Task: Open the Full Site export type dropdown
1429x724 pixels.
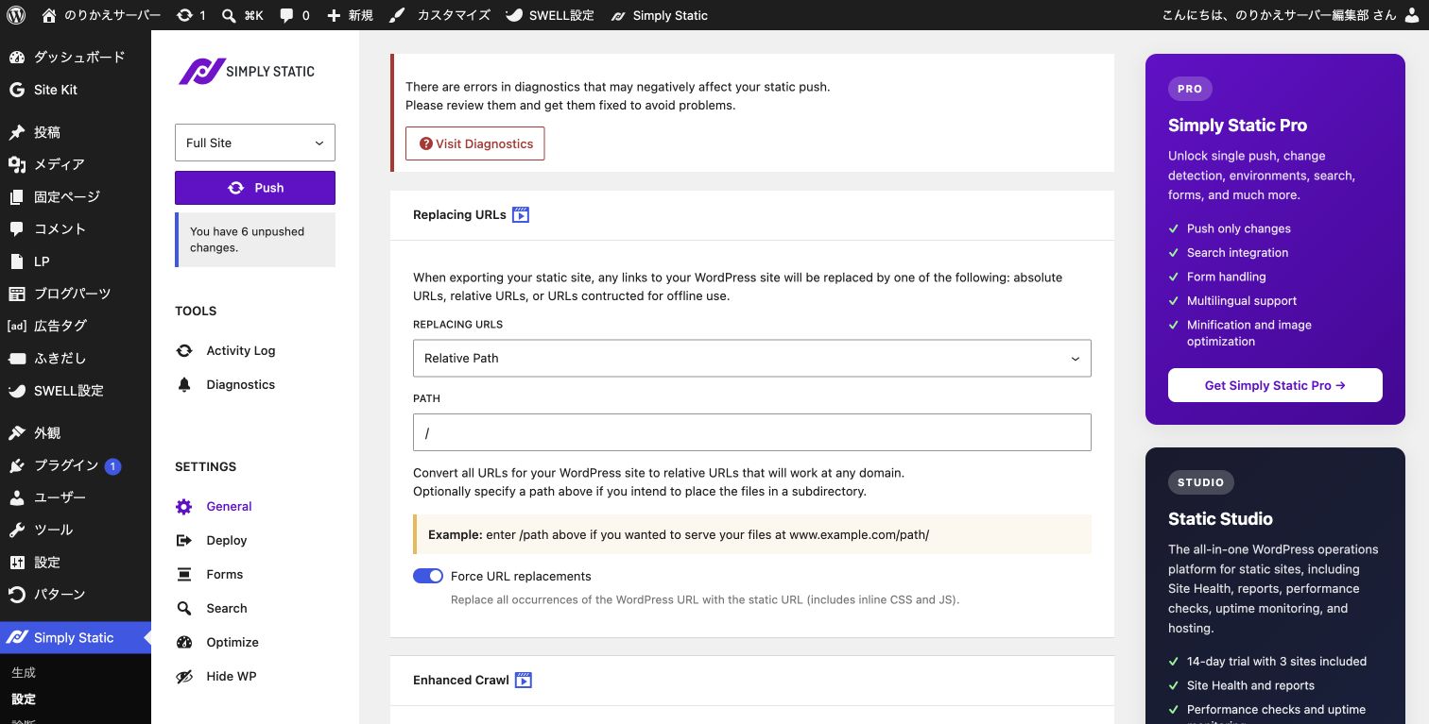Action: click(255, 143)
